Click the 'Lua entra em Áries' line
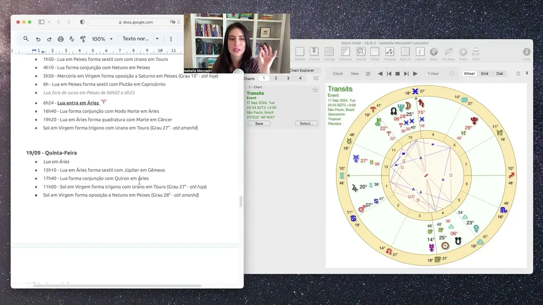543x305 pixels. (78, 103)
